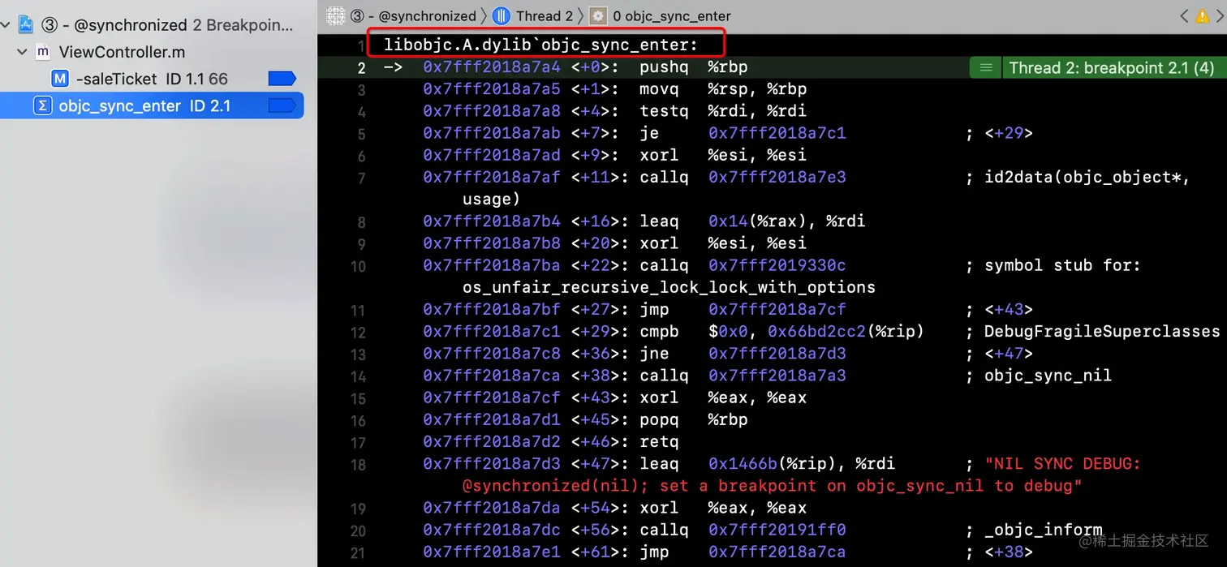Screen dimensions: 1227x567
Task: Click the M method icon for -saleTicket
Action: [x=60, y=79]
